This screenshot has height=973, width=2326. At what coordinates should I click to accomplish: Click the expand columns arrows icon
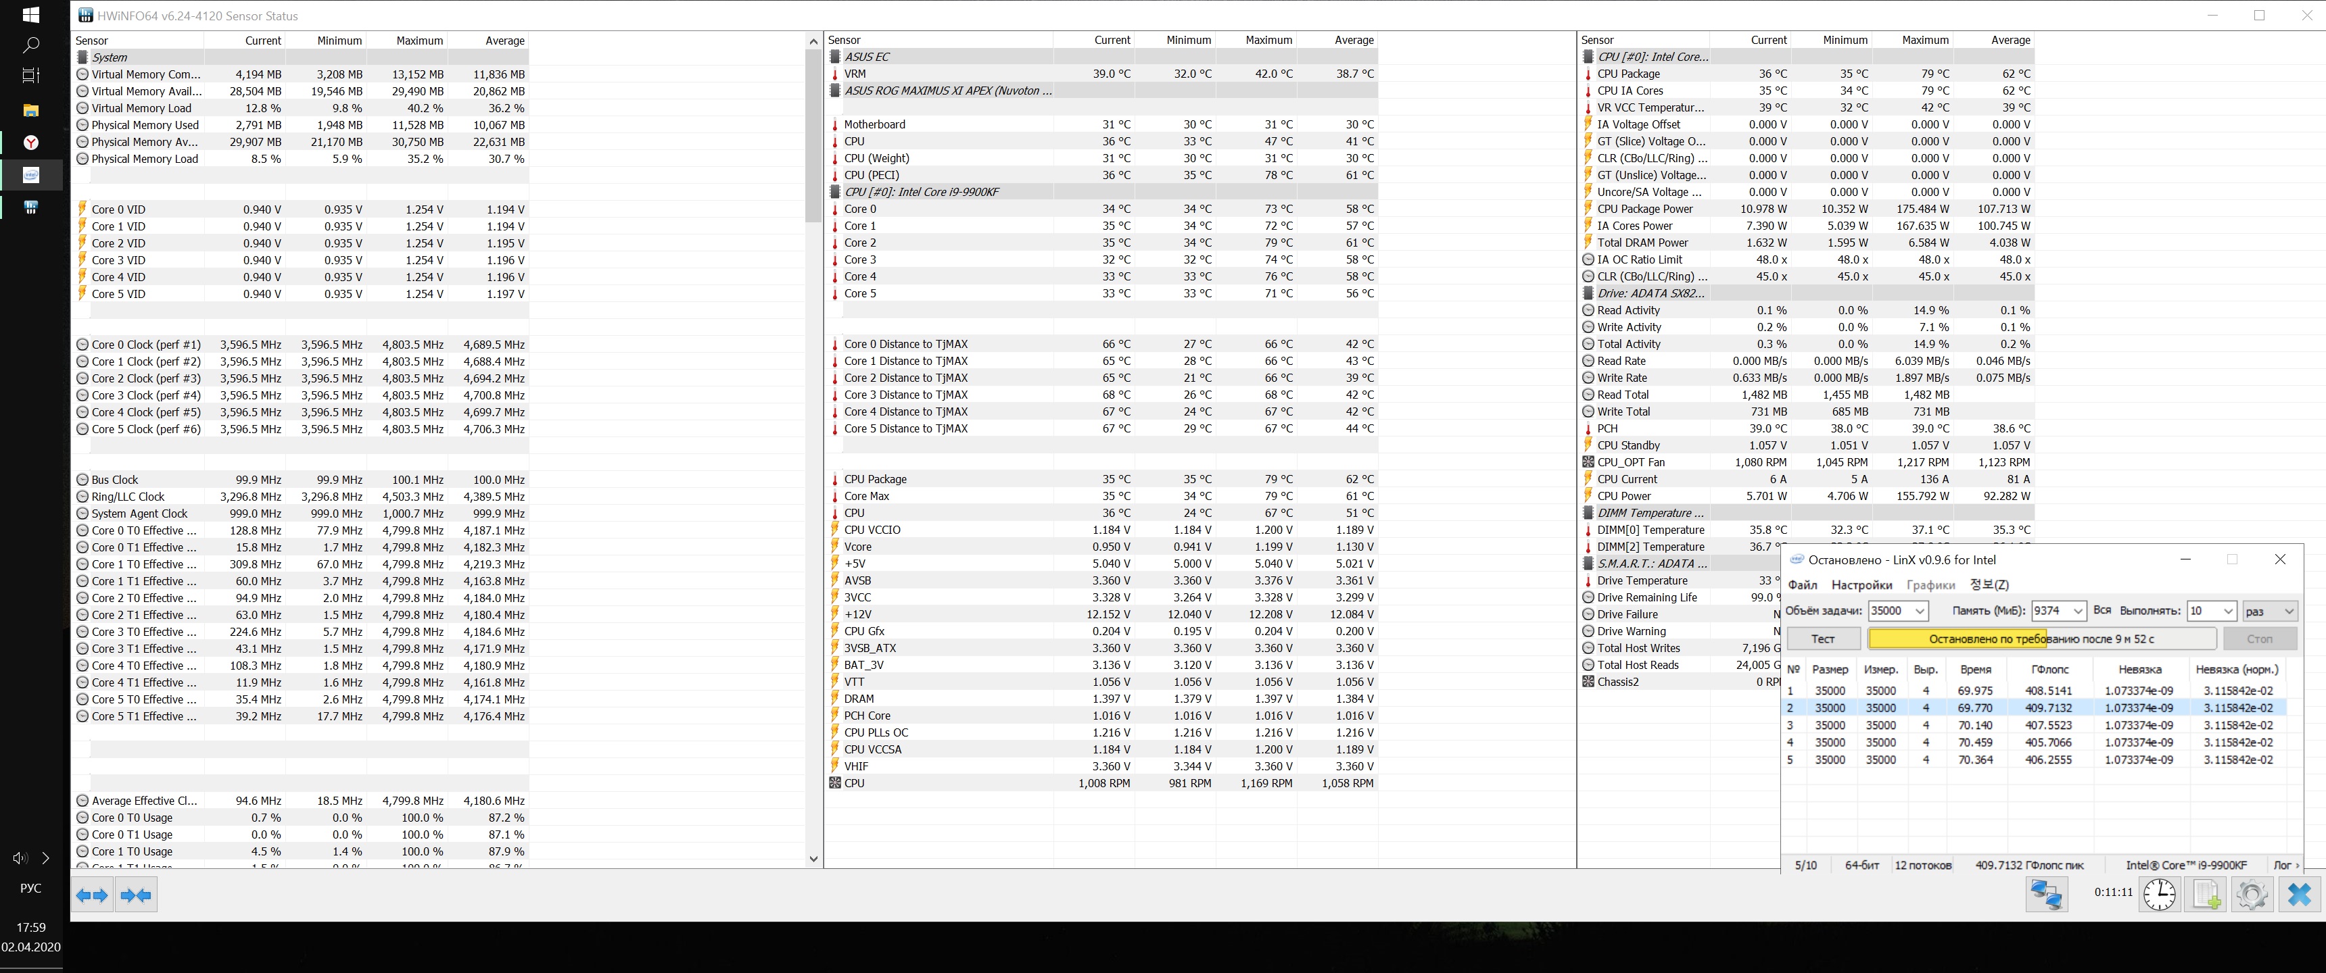pos(92,895)
